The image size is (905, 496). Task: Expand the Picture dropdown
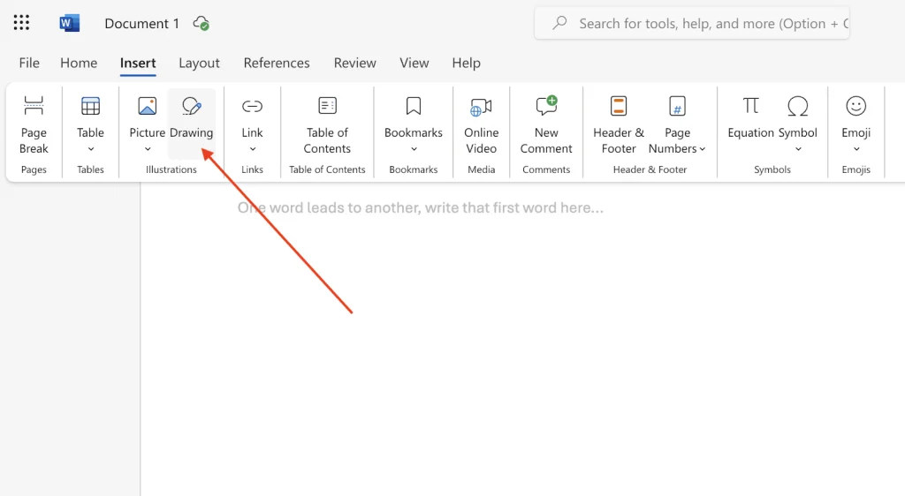click(147, 148)
